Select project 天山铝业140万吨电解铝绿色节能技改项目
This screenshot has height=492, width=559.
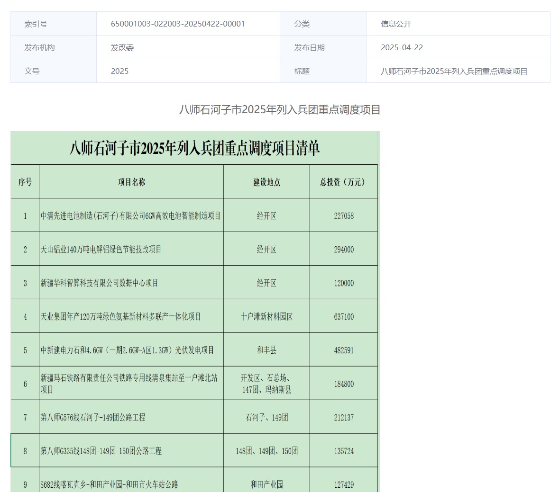pos(101,249)
